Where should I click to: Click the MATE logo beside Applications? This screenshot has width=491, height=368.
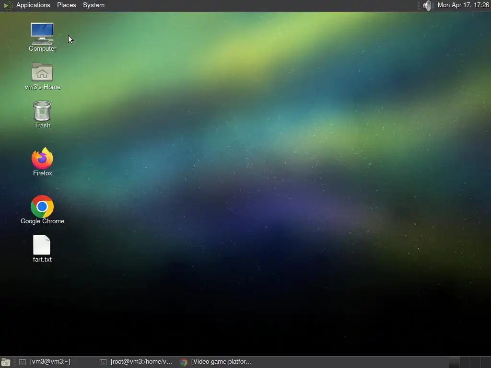(x=8, y=5)
